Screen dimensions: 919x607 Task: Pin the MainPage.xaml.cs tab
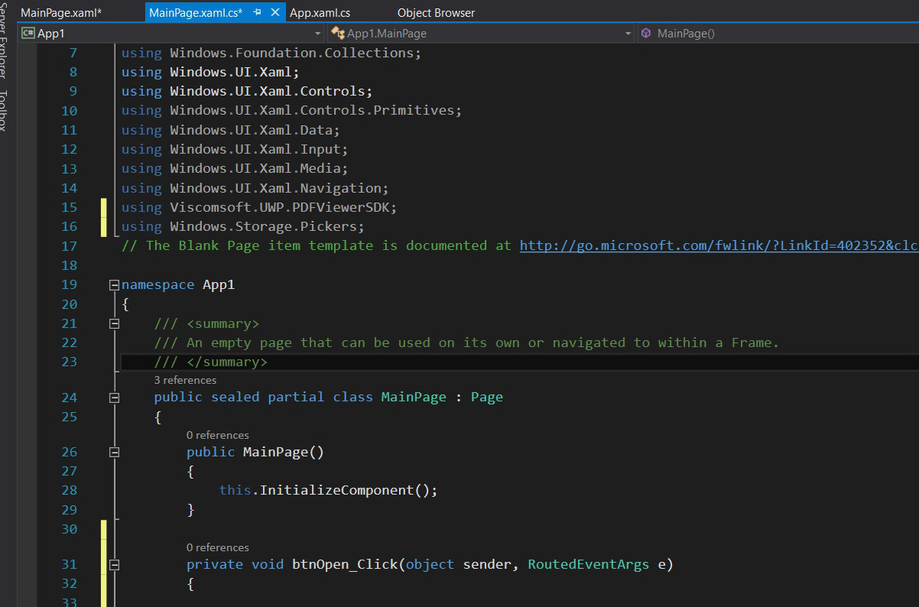point(258,12)
